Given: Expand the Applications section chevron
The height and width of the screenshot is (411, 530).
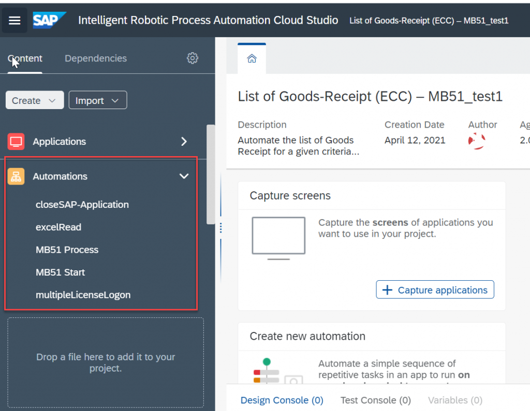Looking at the screenshot, I should (x=184, y=142).
